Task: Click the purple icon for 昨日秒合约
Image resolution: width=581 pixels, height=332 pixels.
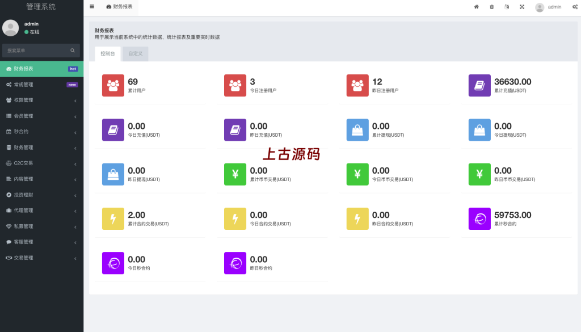Action: [x=235, y=263]
